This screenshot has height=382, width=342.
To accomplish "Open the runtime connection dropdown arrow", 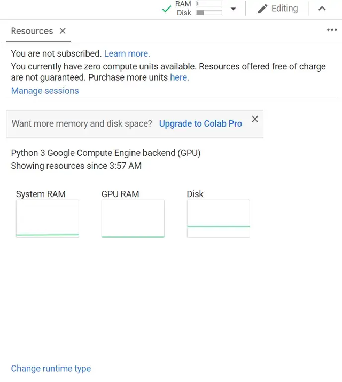I will 233,9.
